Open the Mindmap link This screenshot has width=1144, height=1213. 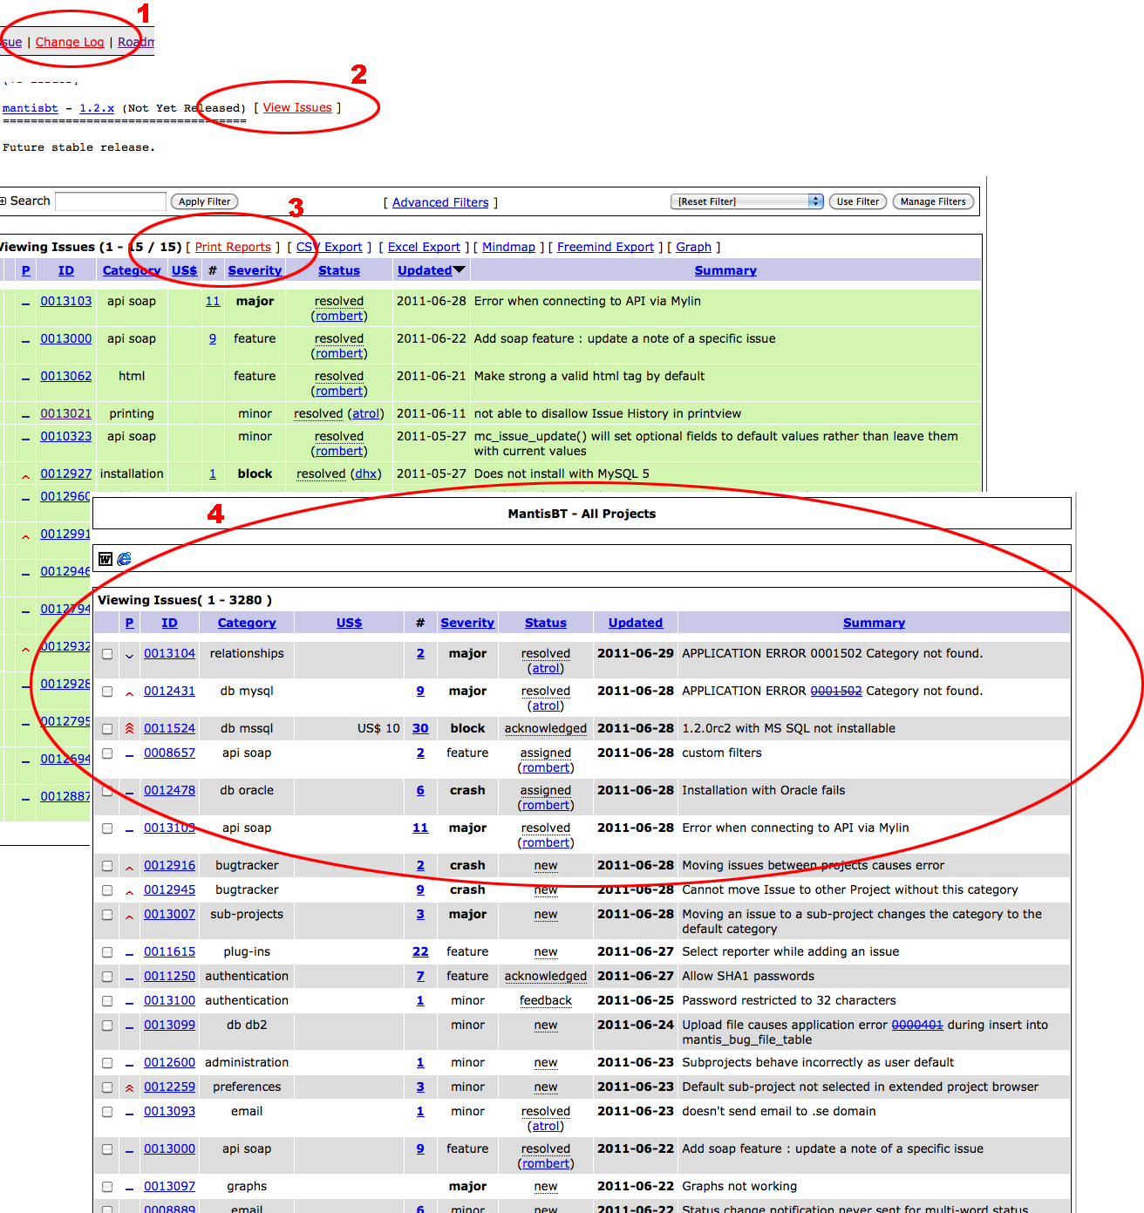(508, 247)
